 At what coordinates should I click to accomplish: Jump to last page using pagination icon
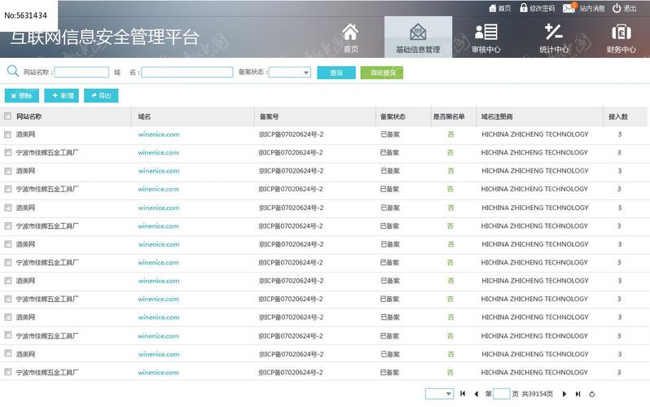tap(578, 394)
